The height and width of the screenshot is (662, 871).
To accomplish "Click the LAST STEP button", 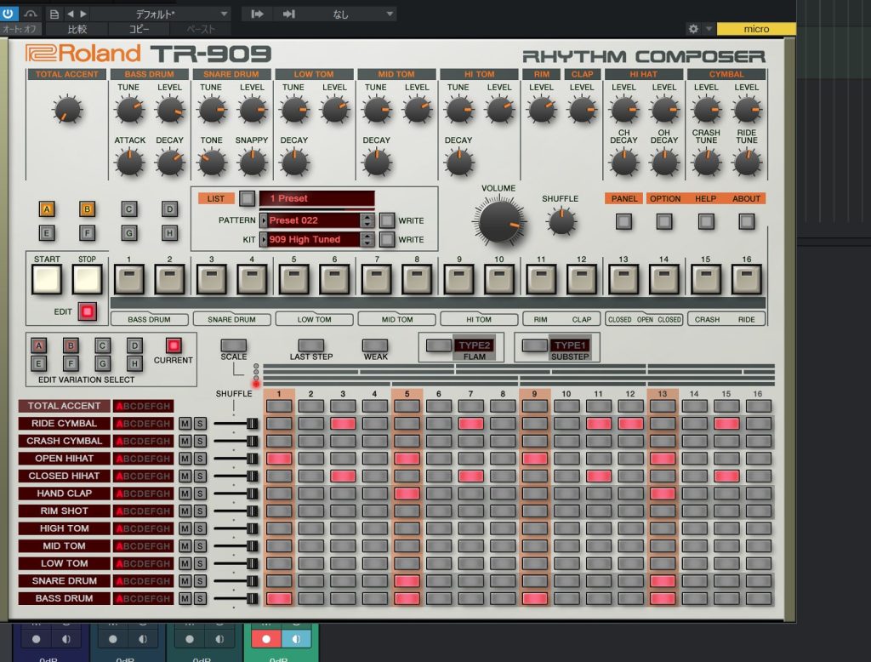I will click(311, 345).
